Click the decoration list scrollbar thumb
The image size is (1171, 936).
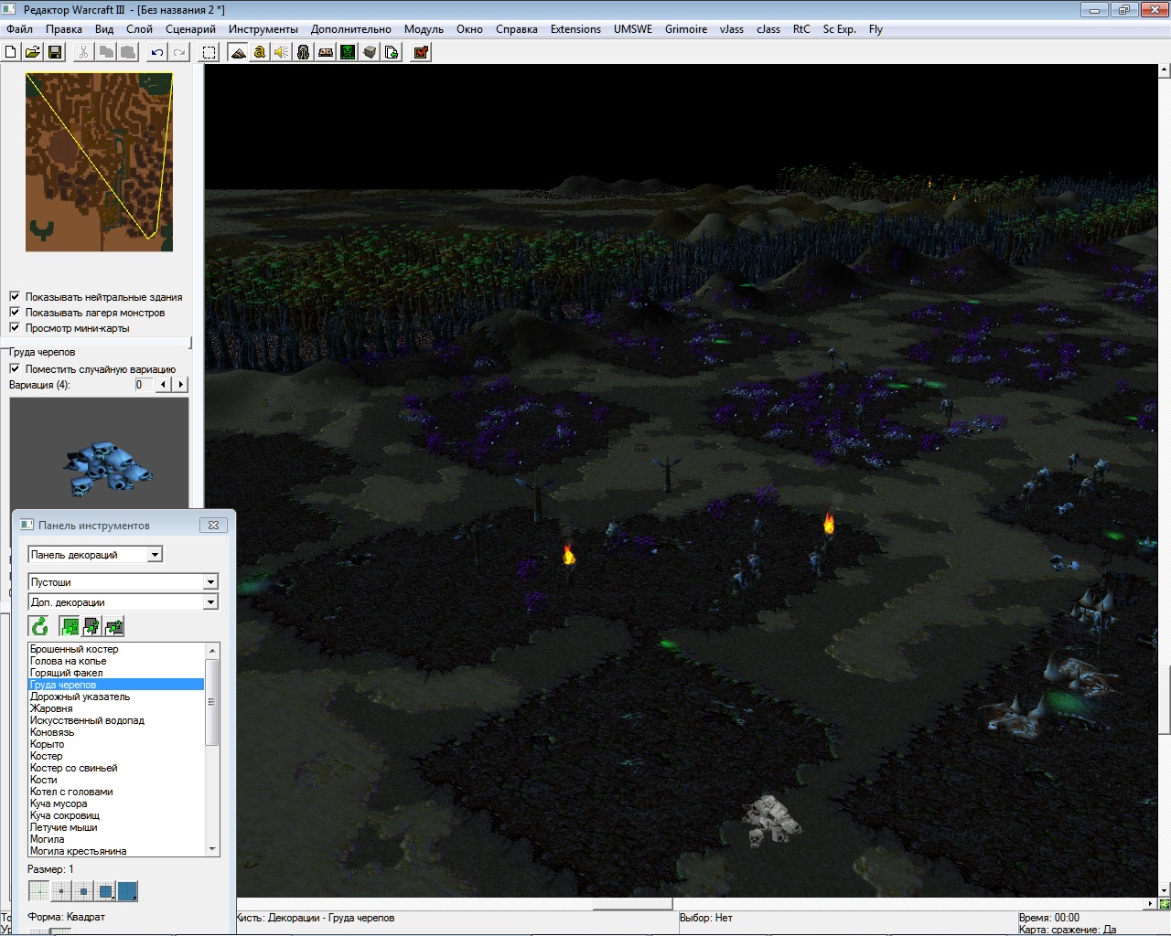coord(212,702)
